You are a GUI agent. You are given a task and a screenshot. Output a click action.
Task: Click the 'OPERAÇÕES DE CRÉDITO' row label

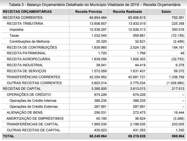click(29, 95)
